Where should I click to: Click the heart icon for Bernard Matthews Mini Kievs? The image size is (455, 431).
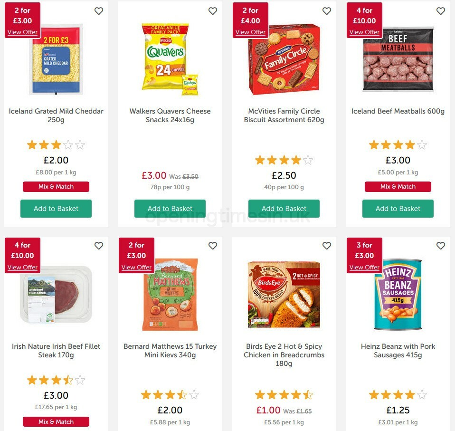[213, 246]
